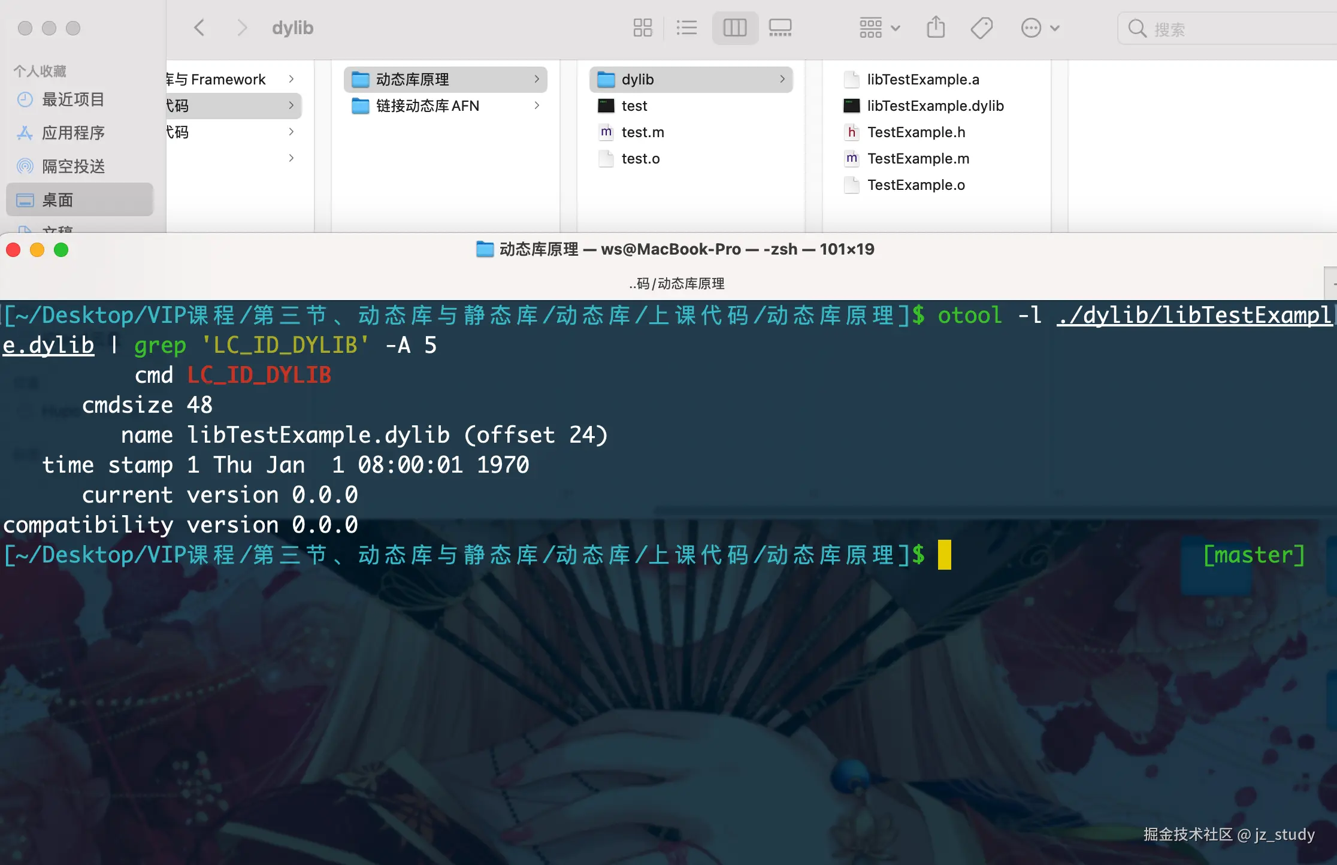Open AirDrop 隔空投送 in sidebar
Viewport: 1337px width, 865px height.
[x=73, y=166]
